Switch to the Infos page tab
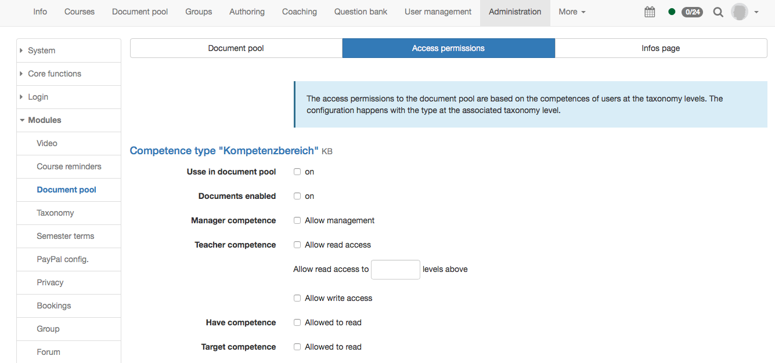 click(x=661, y=48)
